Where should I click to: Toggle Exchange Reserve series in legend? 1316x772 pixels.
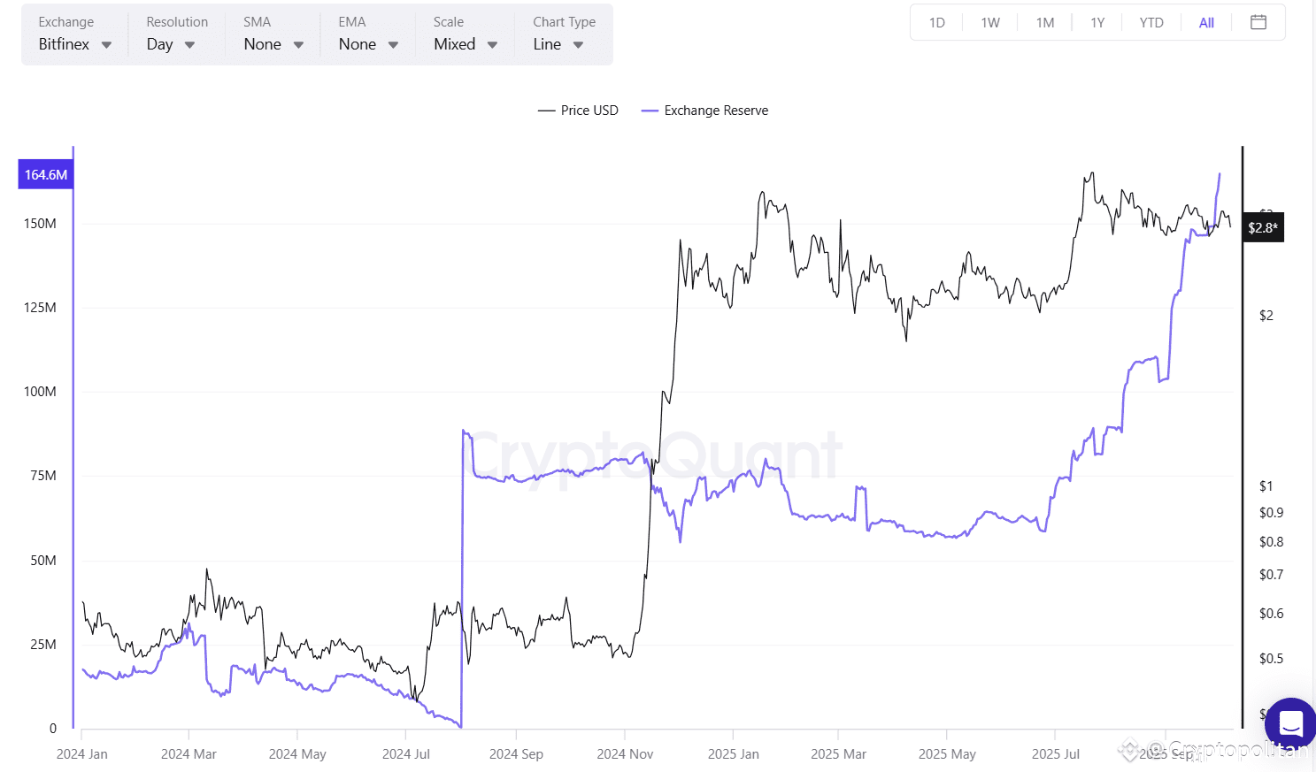716,111
